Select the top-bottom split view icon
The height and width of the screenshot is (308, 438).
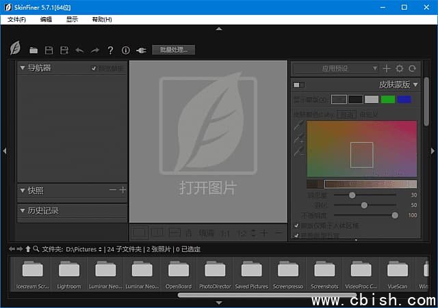pos(175,233)
